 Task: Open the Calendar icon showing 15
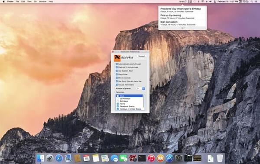(86, 158)
